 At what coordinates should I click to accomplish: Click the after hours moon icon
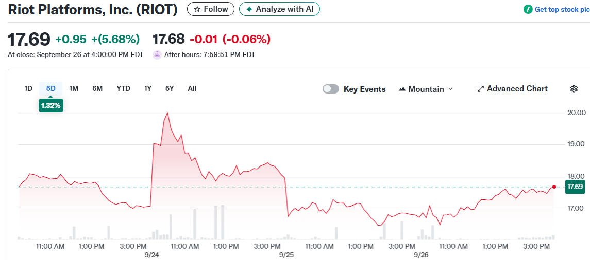coord(157,54)
